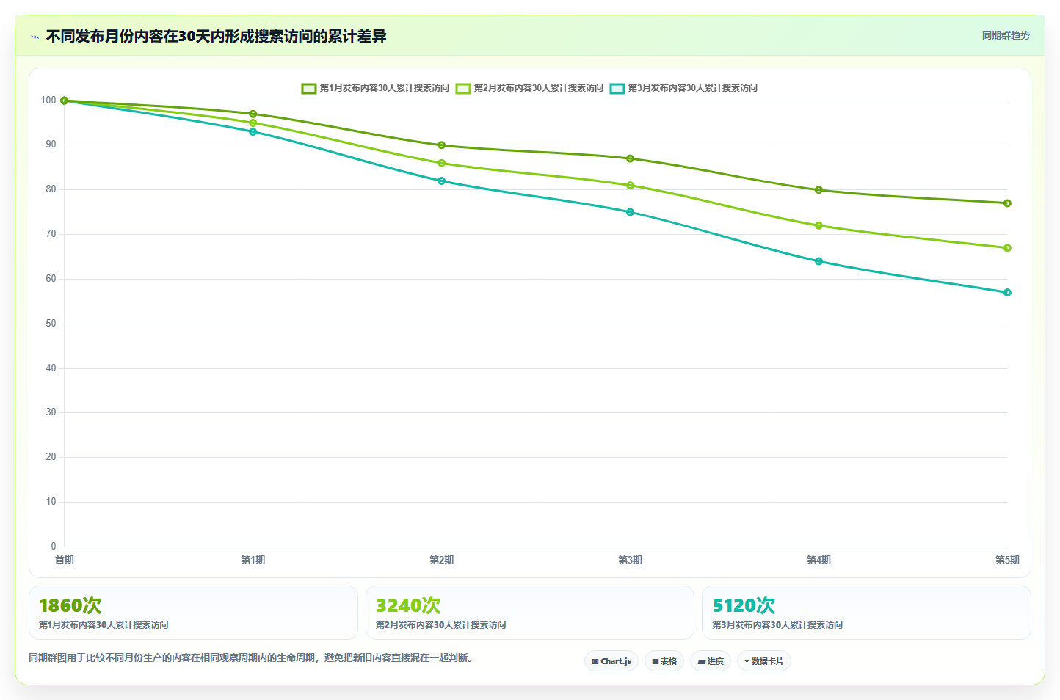Screen dimensions: 1060x700
Task: Click dark green data point at 第2期
Action: tap(442, 145)
